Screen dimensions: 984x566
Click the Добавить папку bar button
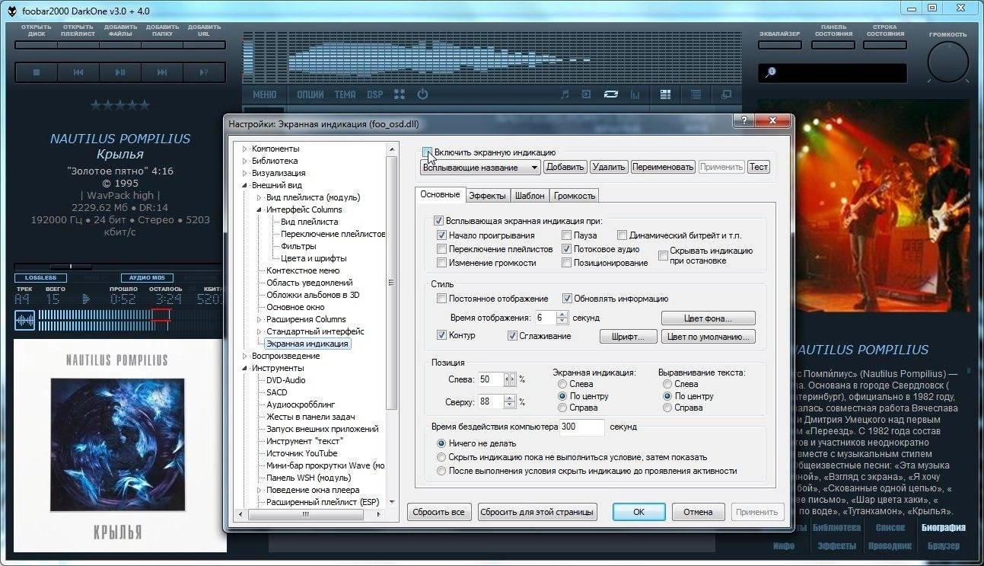pos(162,45)
